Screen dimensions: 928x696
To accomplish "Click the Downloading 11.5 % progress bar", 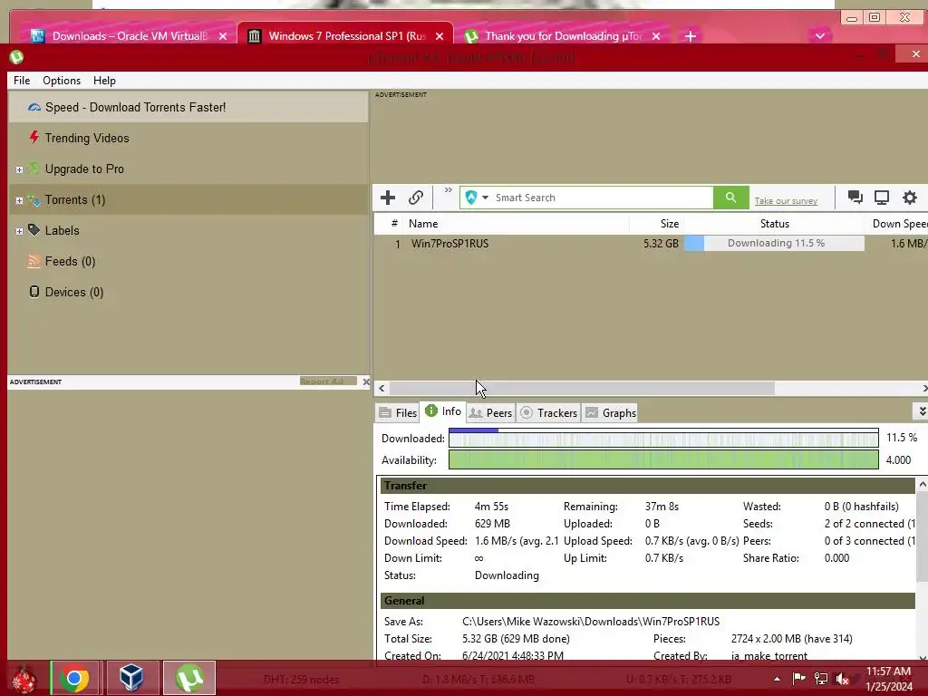I will (x=774, y=243).
